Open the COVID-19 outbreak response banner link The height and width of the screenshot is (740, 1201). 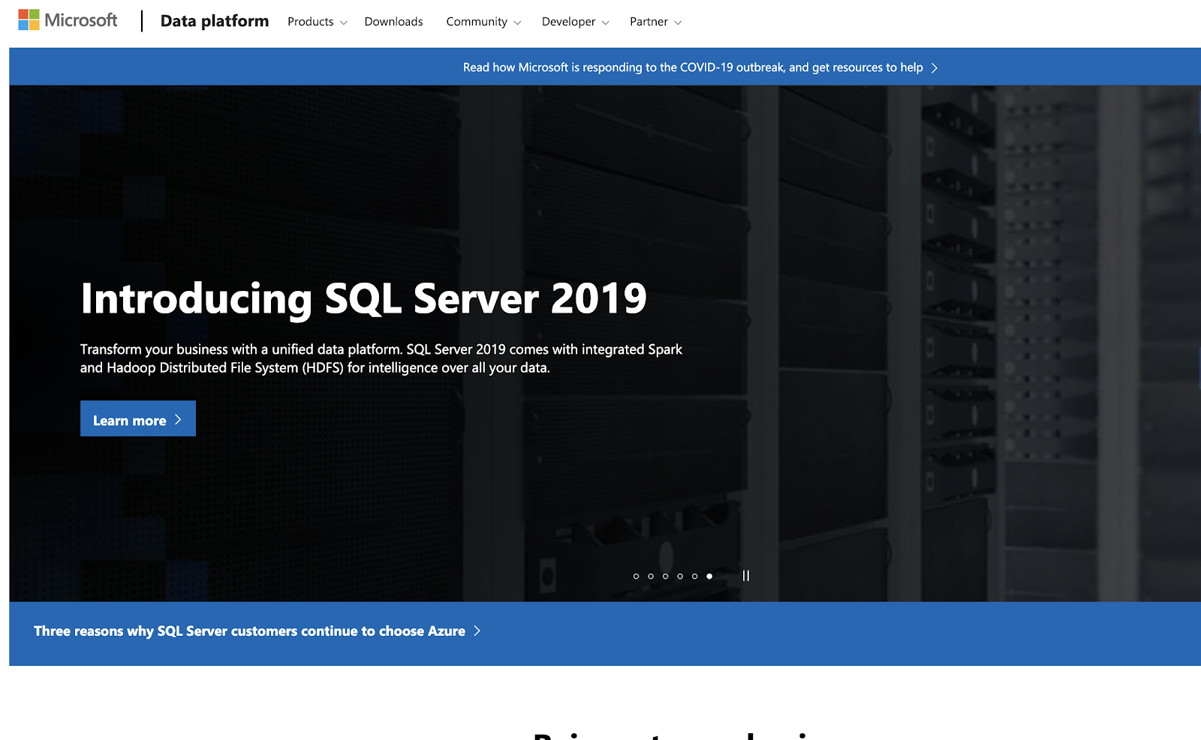[700, 67]
